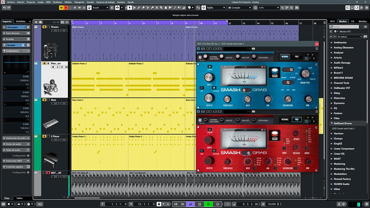Deactivate all mutes with toolbar M button
Screen dimensions: 370x208
tap(62, 7)
